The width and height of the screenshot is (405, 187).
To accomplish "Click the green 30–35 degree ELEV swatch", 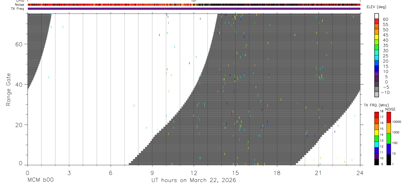I will [377, 47].
